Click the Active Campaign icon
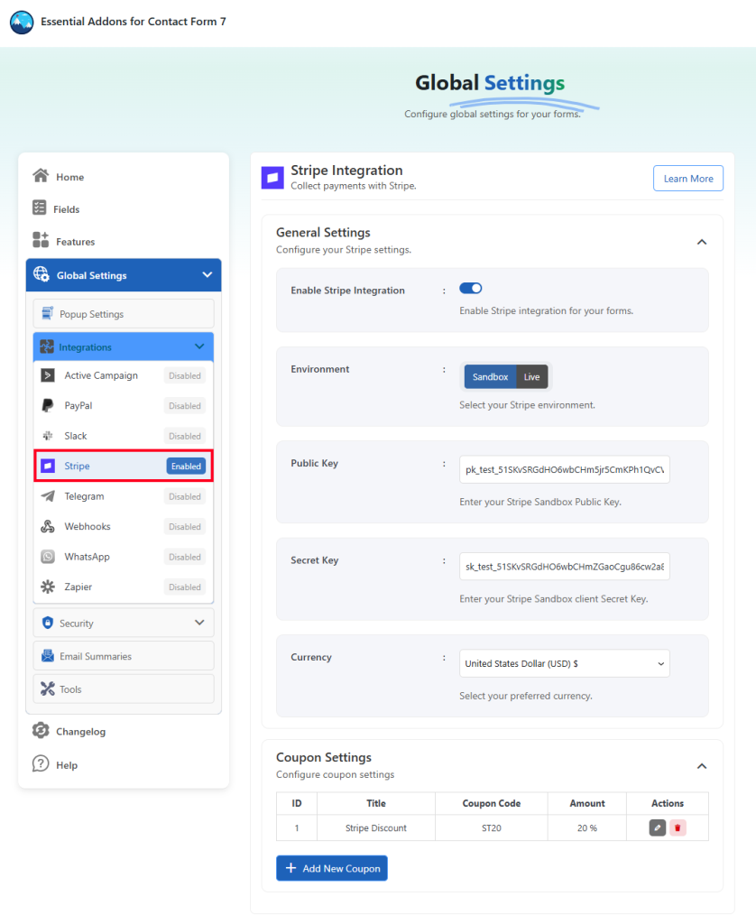 (48, 375)
